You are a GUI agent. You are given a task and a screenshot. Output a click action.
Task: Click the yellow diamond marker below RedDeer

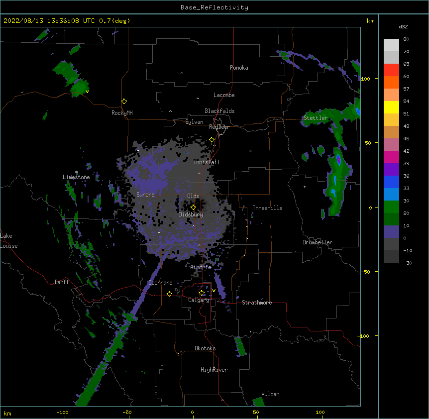pyautogui.click(x=212, y=140)
